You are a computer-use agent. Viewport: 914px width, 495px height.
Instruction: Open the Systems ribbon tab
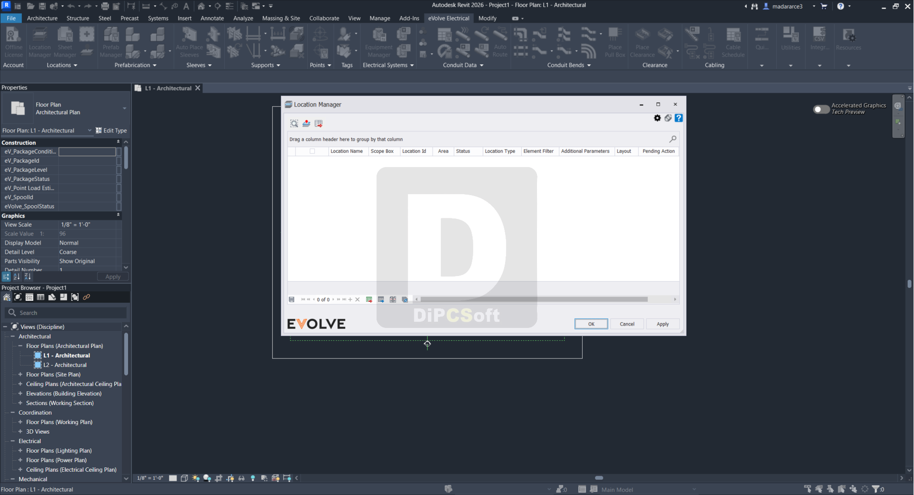[158, 18]
